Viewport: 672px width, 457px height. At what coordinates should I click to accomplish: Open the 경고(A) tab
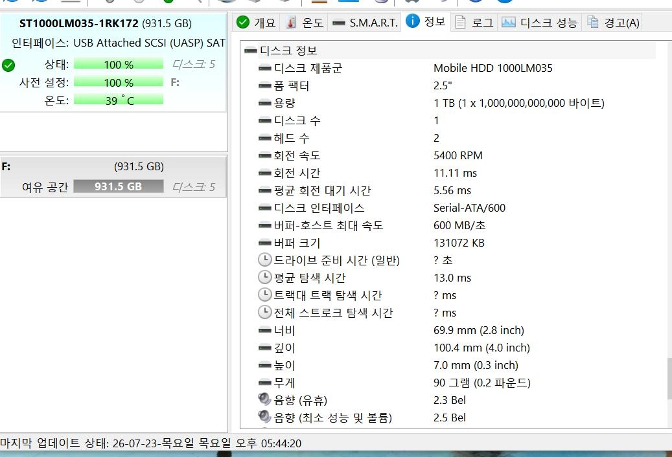pyautogui.click(x=613, y=22)
